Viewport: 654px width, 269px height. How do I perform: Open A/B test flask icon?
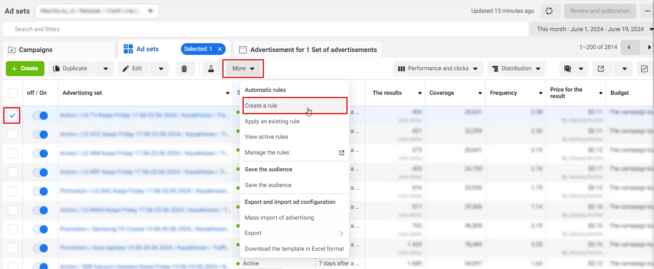pyautogui.click(x=211, y=68)
